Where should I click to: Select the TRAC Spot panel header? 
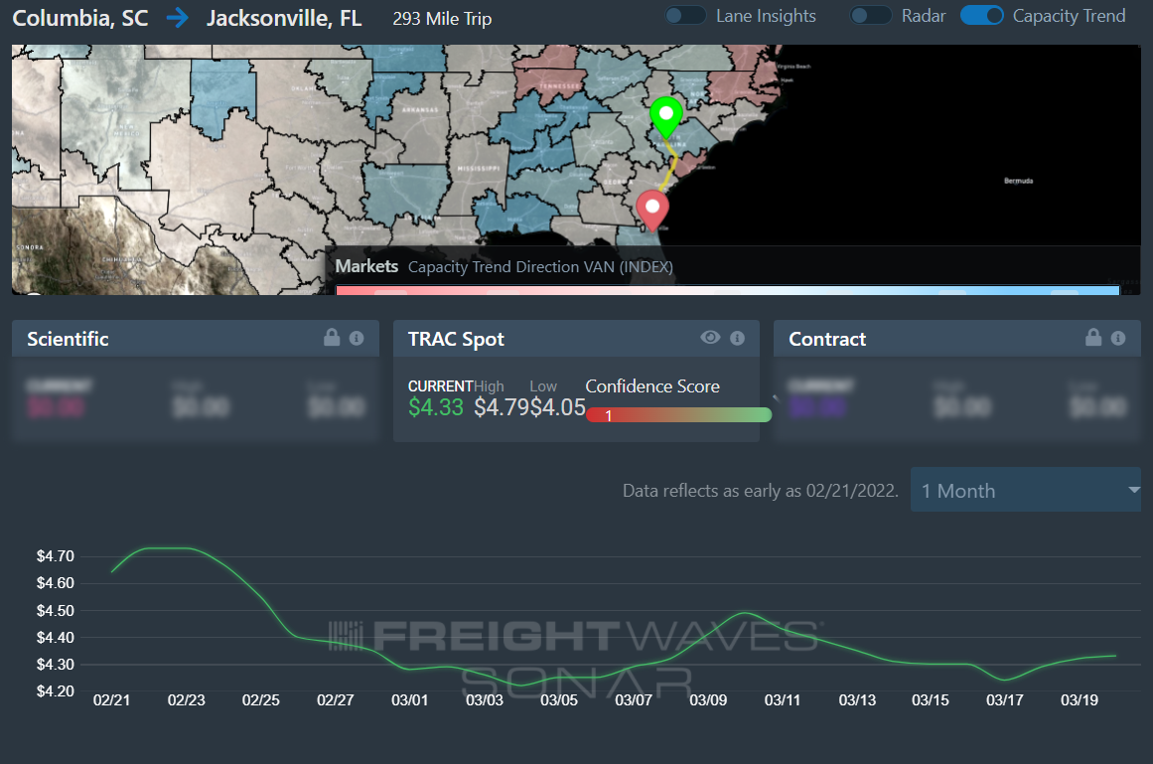point(576,338)
